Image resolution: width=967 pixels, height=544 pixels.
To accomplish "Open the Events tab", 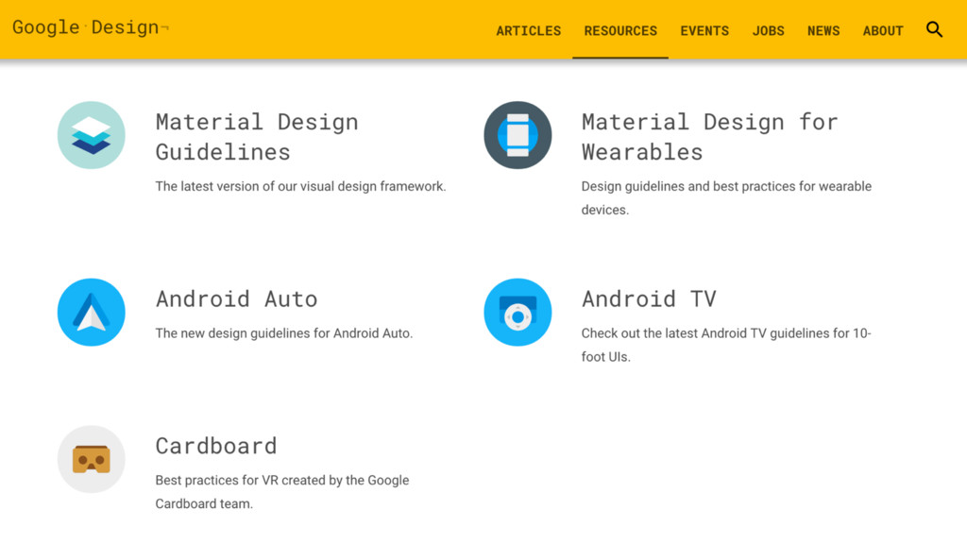I will (704, 31).
